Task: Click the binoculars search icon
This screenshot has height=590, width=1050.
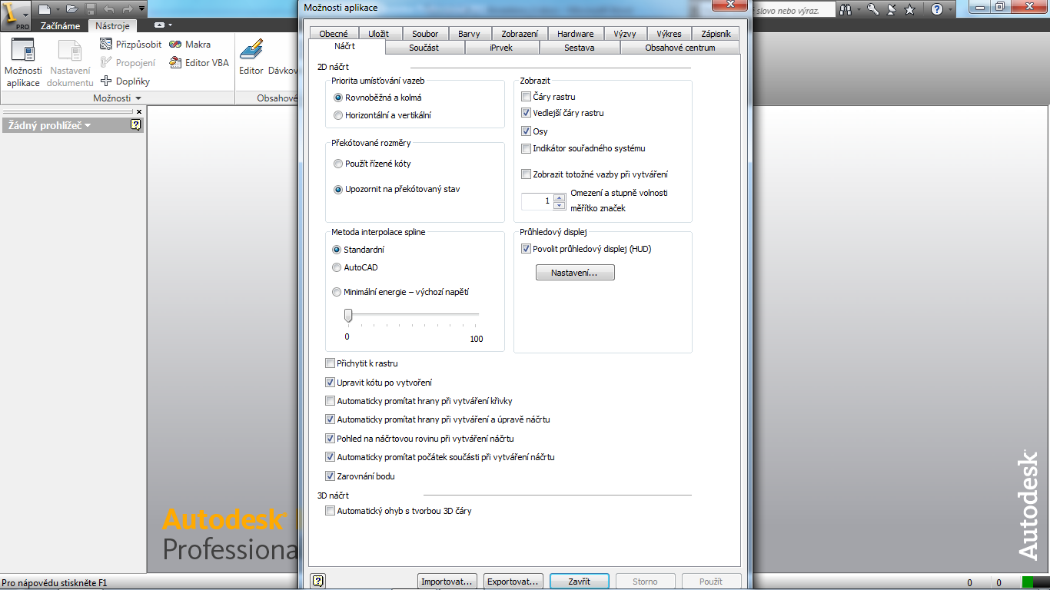Action: [846, 9]
